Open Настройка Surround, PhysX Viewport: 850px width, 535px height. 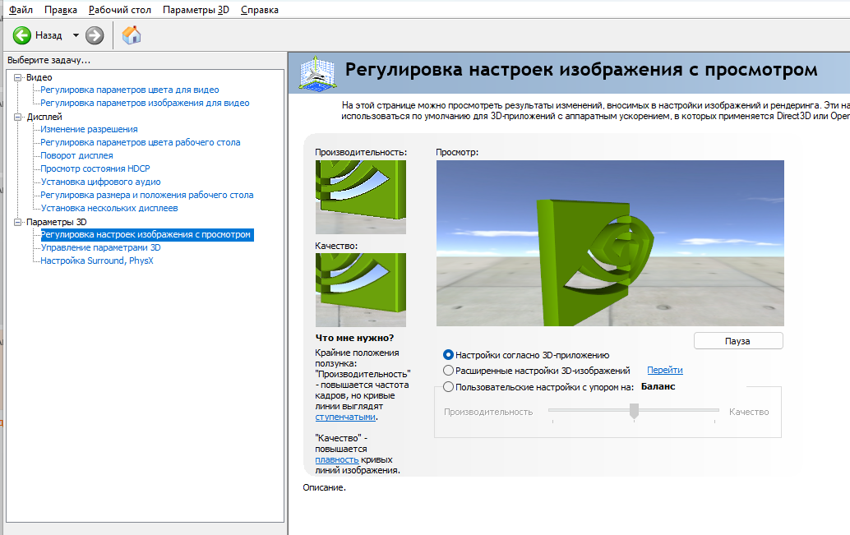pyautogui.click(x=97, y=261)
